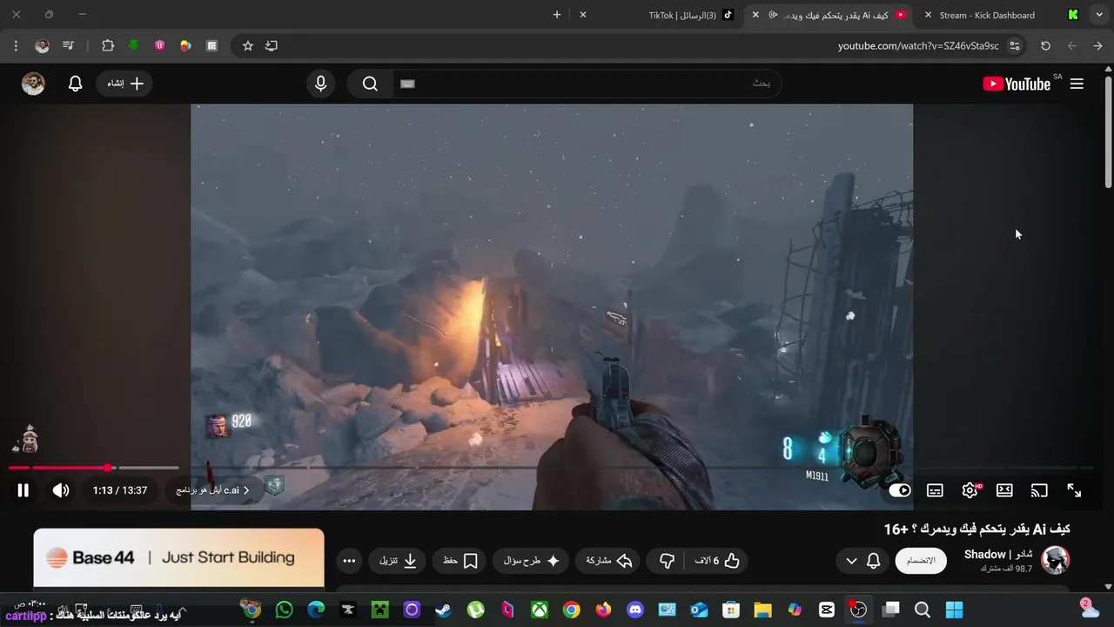Open Shadow channel avatar
This screenshot has height=627, width=1114.
pyautogui.click(x=1056, y=560)
